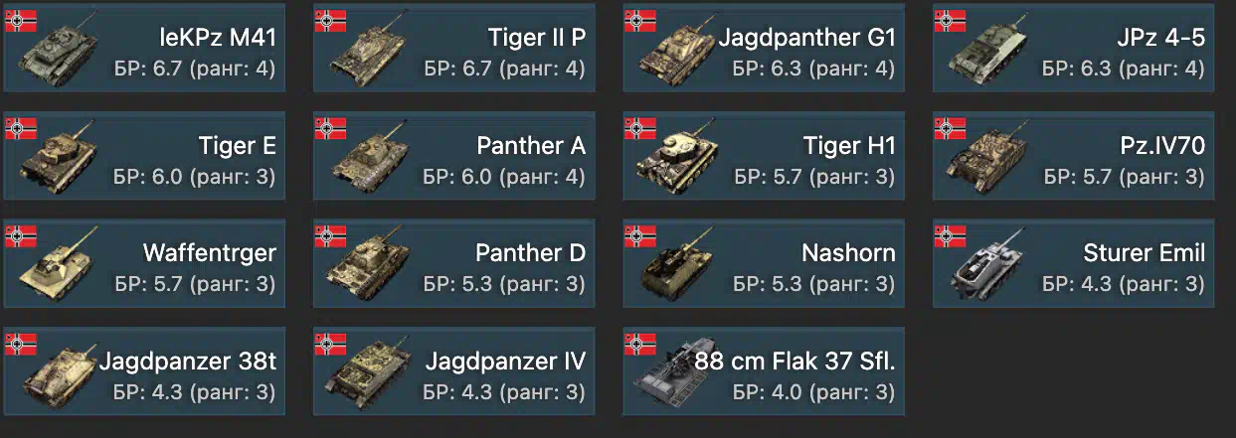Select the Pz.IV70 vehicle name
The width and height of the screenshot is (1236, 438).
click(1161, 146)
